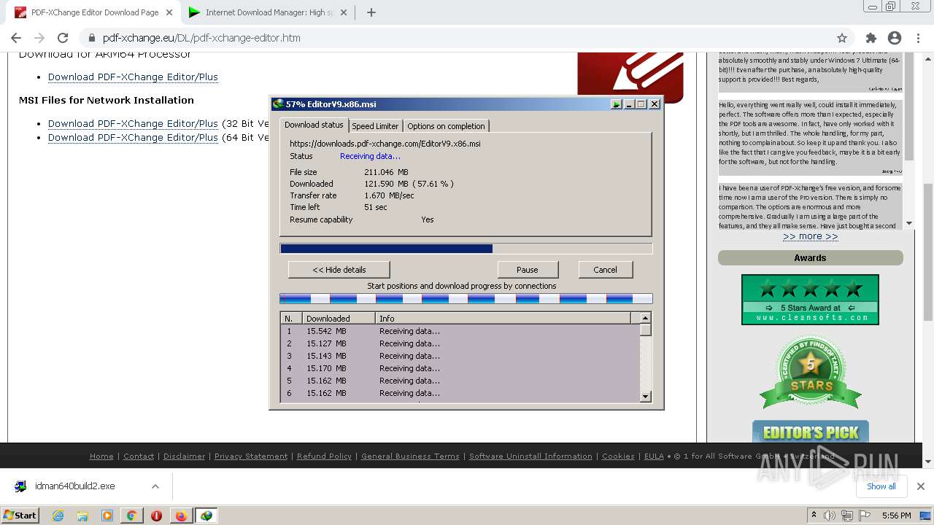
Task: Click the N. column header
Action: click(x=292, y=319)
